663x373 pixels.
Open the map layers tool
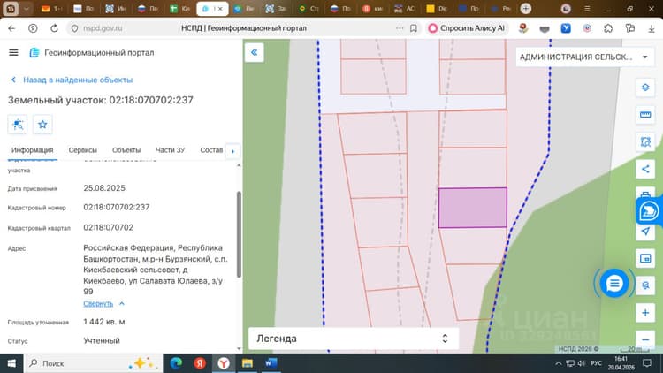(645, 88)
